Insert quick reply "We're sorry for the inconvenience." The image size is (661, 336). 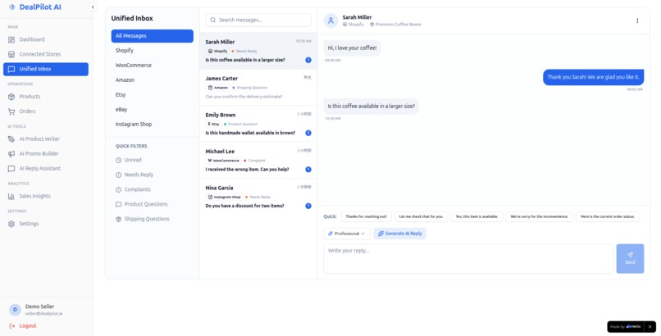539,217
